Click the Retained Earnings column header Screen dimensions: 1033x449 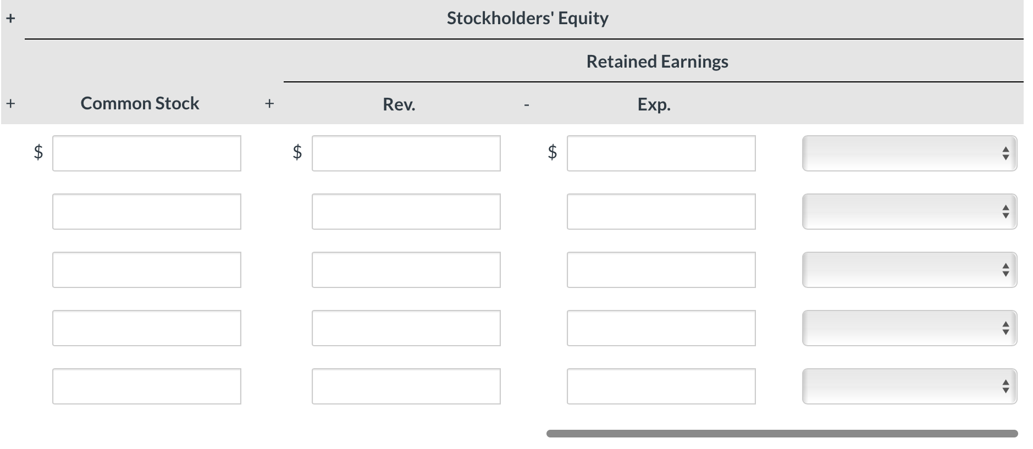pos(657,62)
